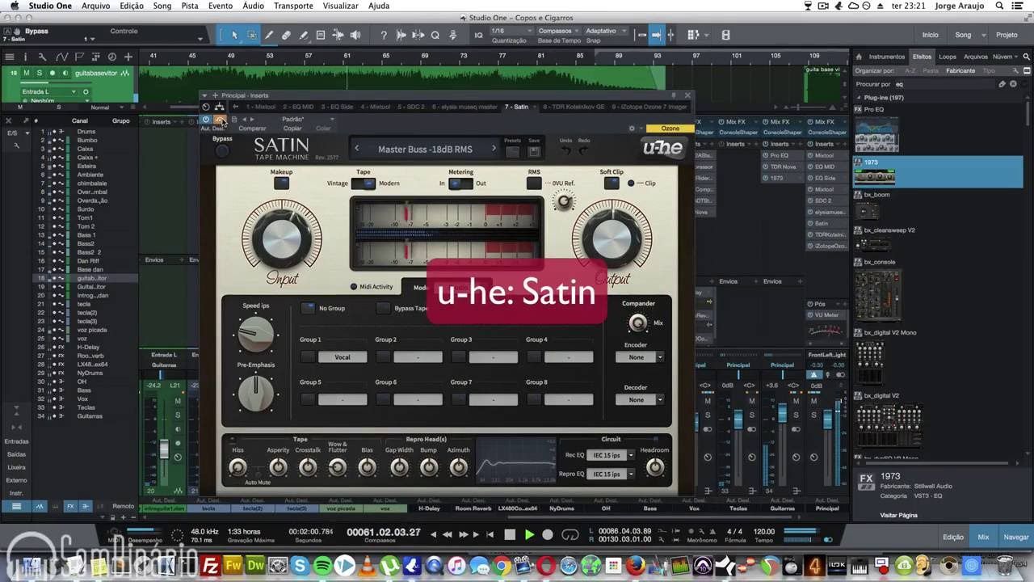The height and width of the screenshot is (582, 1034).
Task: Open the track list icon
Action: (x=9, y=57)
